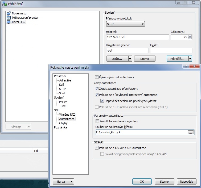201x188 pixels.
Task: Enable Úplně vynechat autentizaci checkbox
Action: tap(97, 77)
